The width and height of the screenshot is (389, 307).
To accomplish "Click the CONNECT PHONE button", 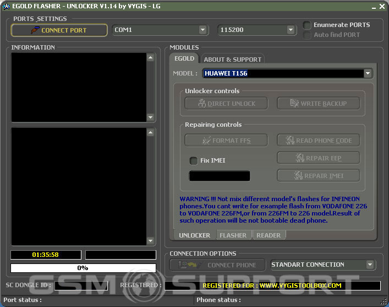I will click(x=217, y=265).
